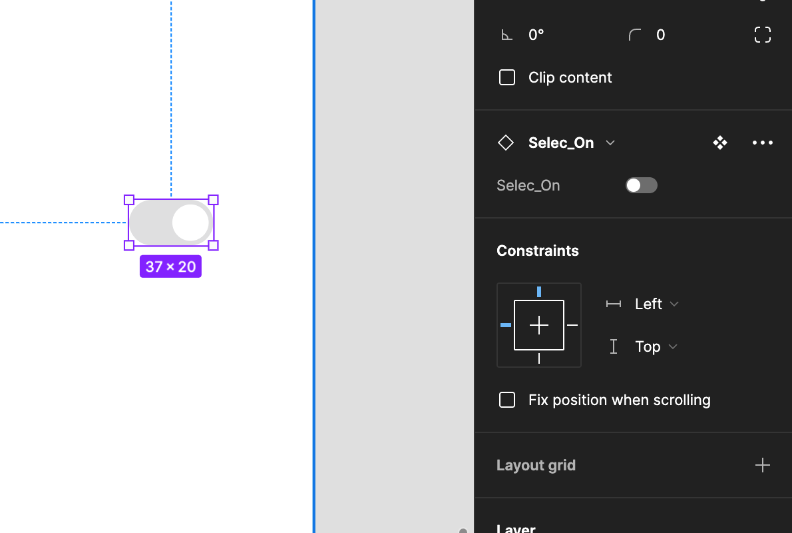Edit the rotation value 0°
Image resolution: width=792 pixels, height=533 pixels.
point(536,35)
